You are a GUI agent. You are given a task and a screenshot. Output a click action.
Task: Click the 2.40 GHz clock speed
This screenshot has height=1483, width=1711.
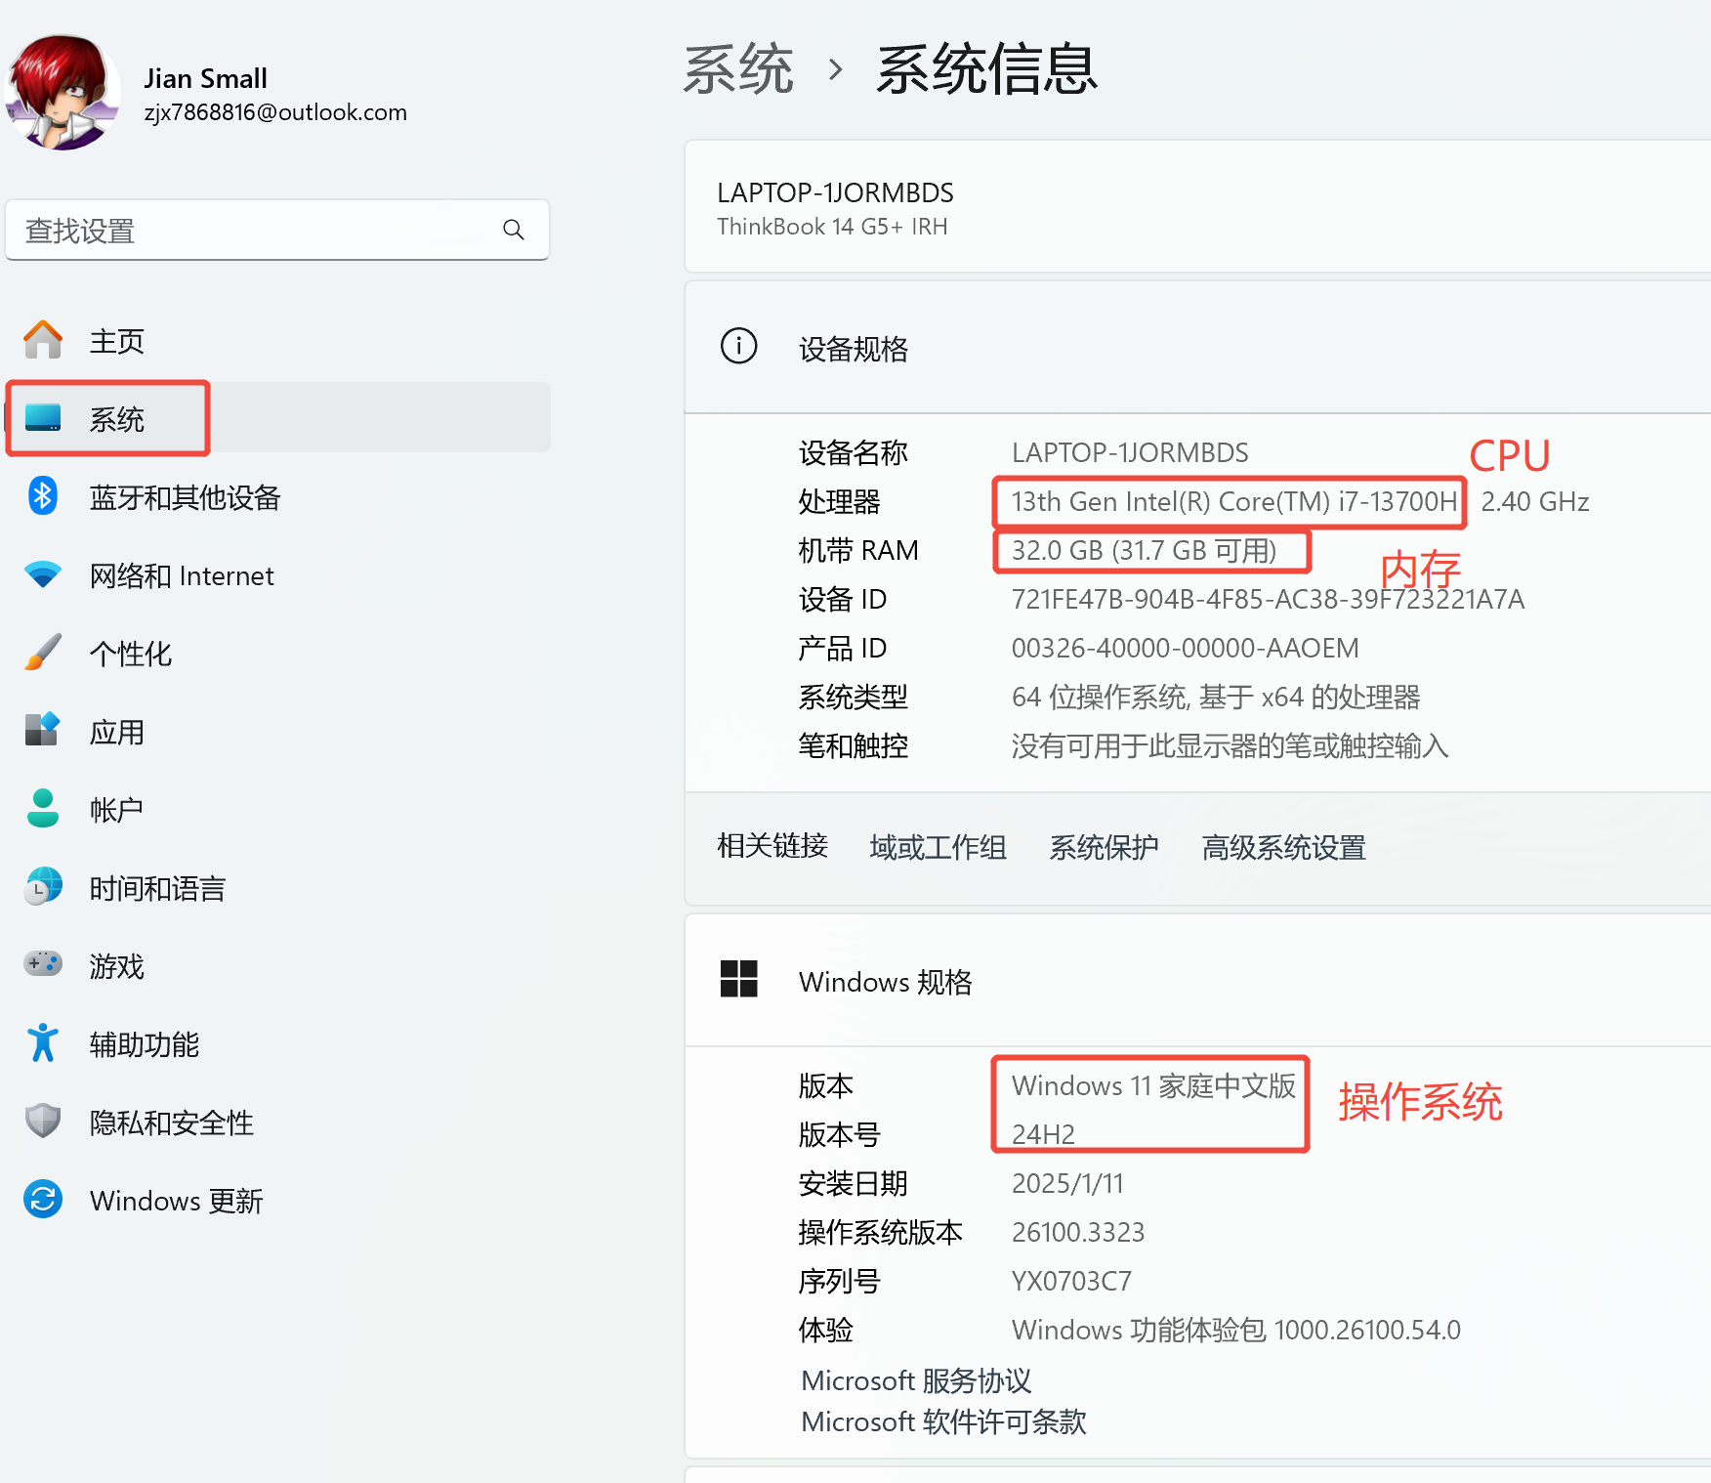1535,501
